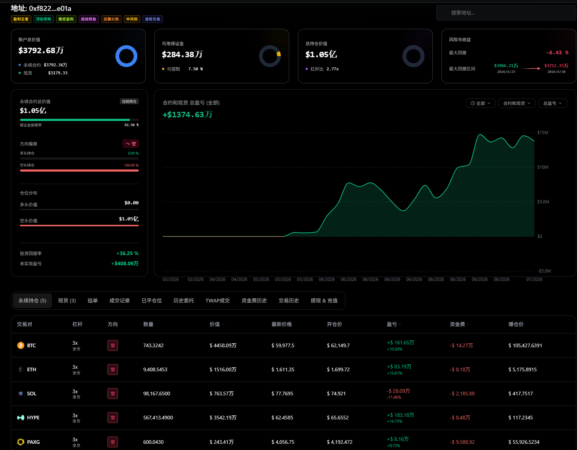Select the 已平仓位 tab
577x450 pixels.
coord(152,301)
